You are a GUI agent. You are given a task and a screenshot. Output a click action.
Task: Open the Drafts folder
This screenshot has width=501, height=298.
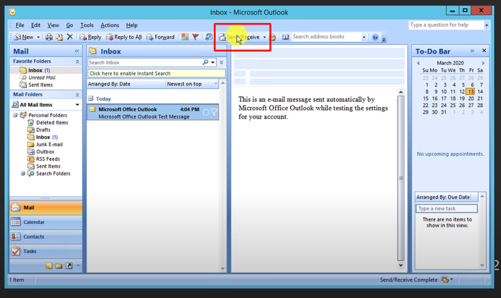click(39, 130)
